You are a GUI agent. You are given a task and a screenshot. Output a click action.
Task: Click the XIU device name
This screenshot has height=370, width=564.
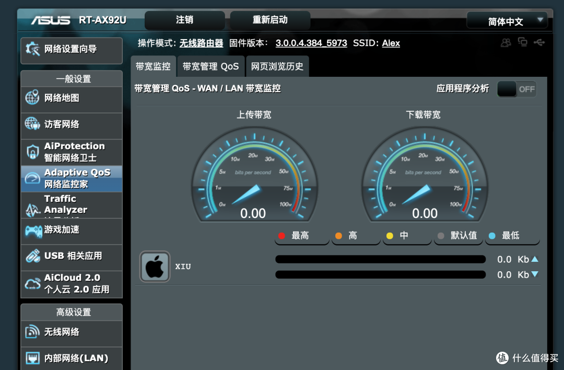tap(183, 267)
